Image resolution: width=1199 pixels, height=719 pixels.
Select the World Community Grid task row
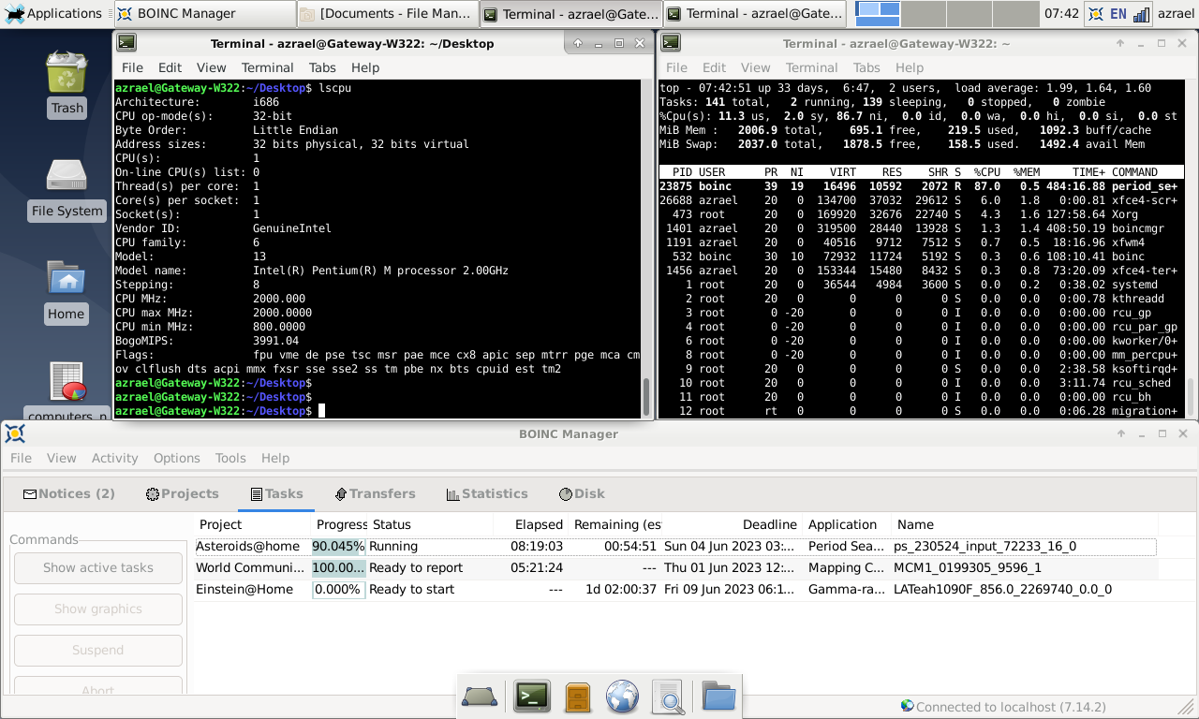coord(675,567)
